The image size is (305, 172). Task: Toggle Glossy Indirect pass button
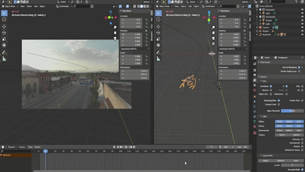click(289, 126)
